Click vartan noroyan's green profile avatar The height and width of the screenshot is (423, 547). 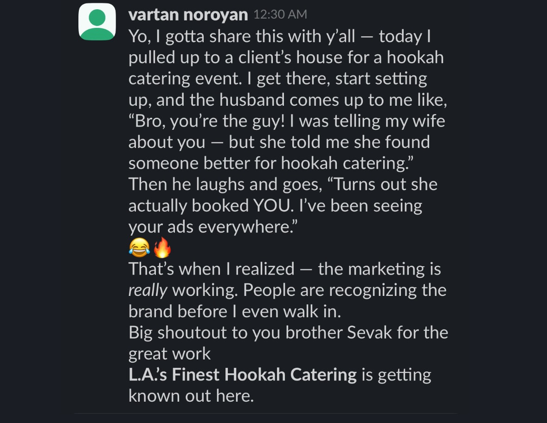tap(97, 22)
